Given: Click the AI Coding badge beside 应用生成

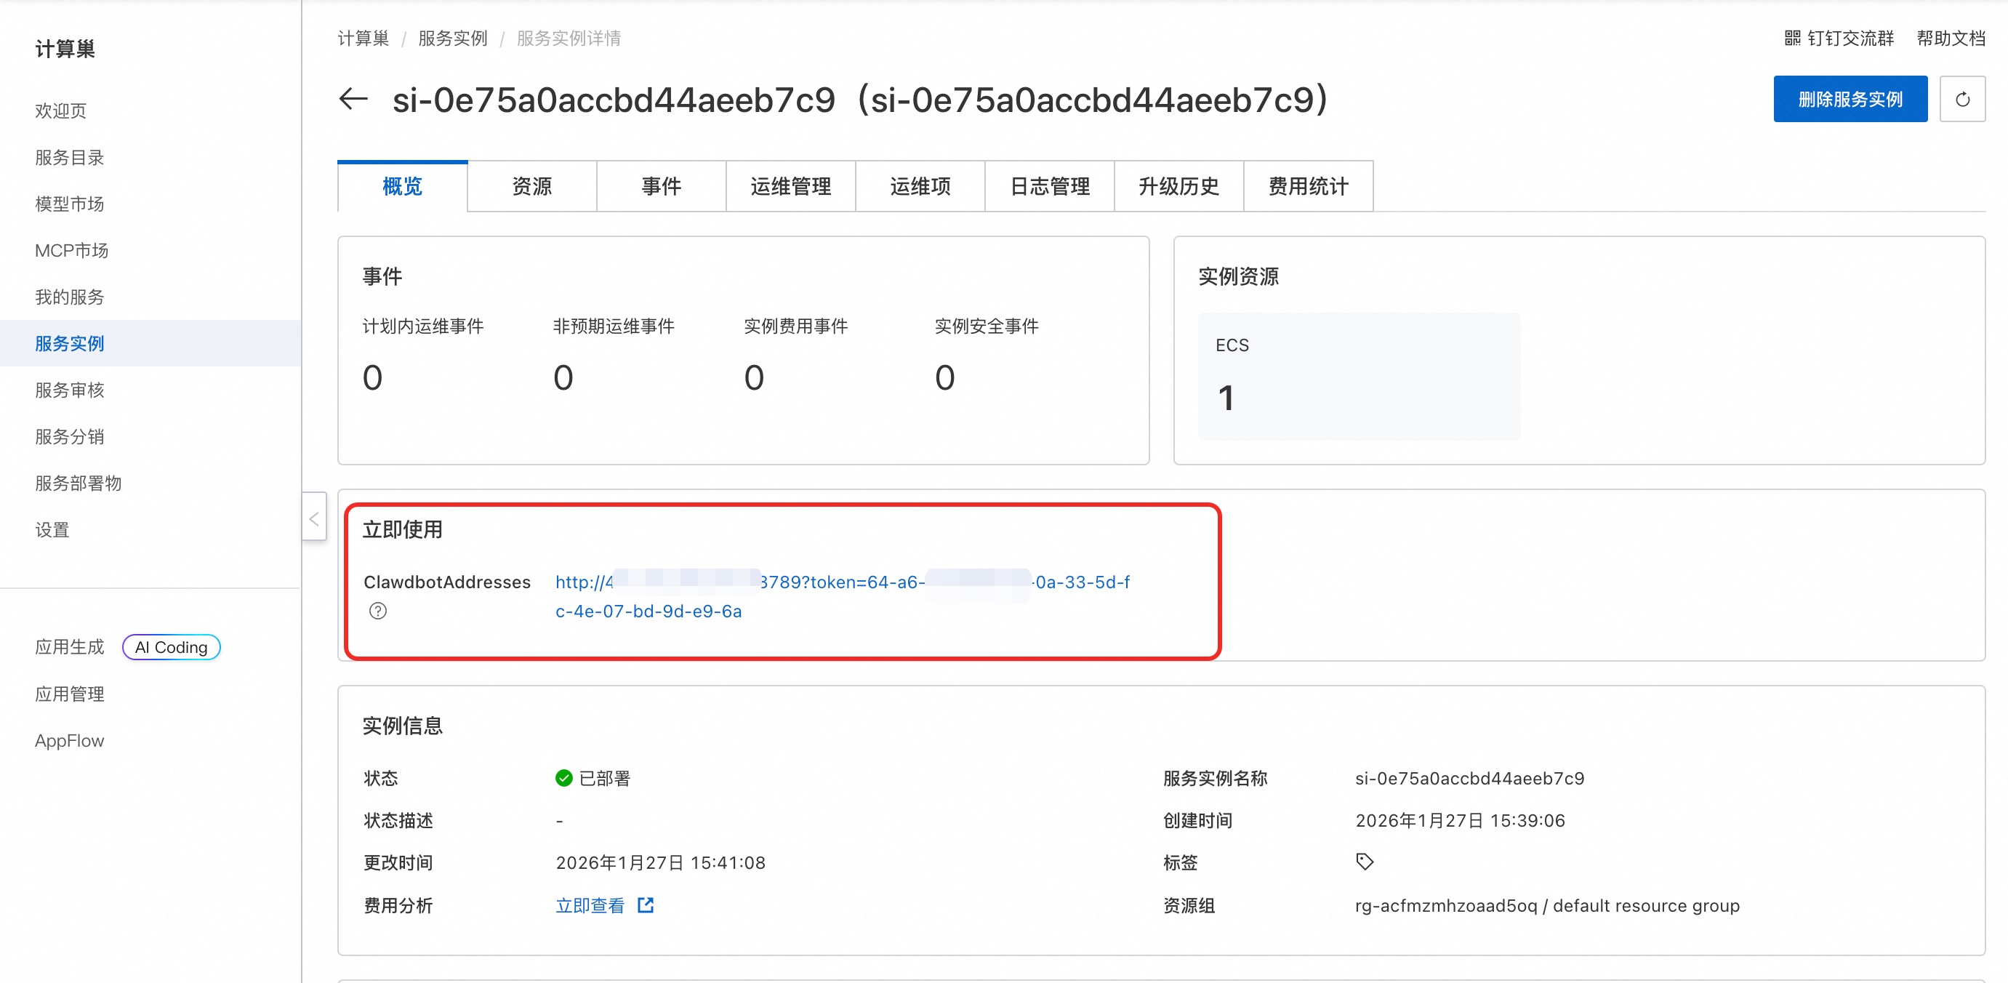Looking at the screenshot, I should pos(171,647).
